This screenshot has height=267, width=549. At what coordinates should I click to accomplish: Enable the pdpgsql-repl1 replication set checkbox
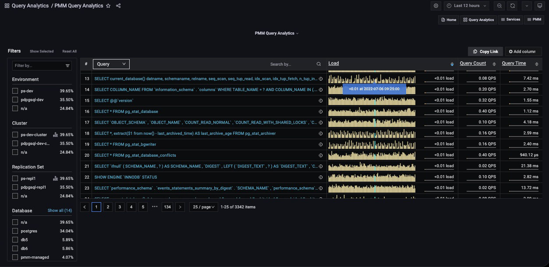click(x=15, y=187)
